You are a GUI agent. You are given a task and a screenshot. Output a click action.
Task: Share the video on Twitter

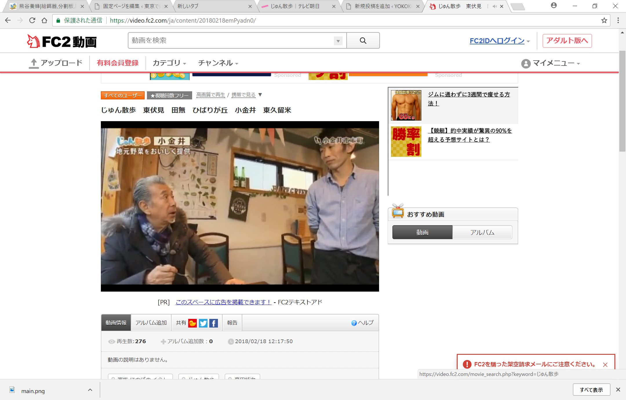pyautogui.click(x=203, y=323)
